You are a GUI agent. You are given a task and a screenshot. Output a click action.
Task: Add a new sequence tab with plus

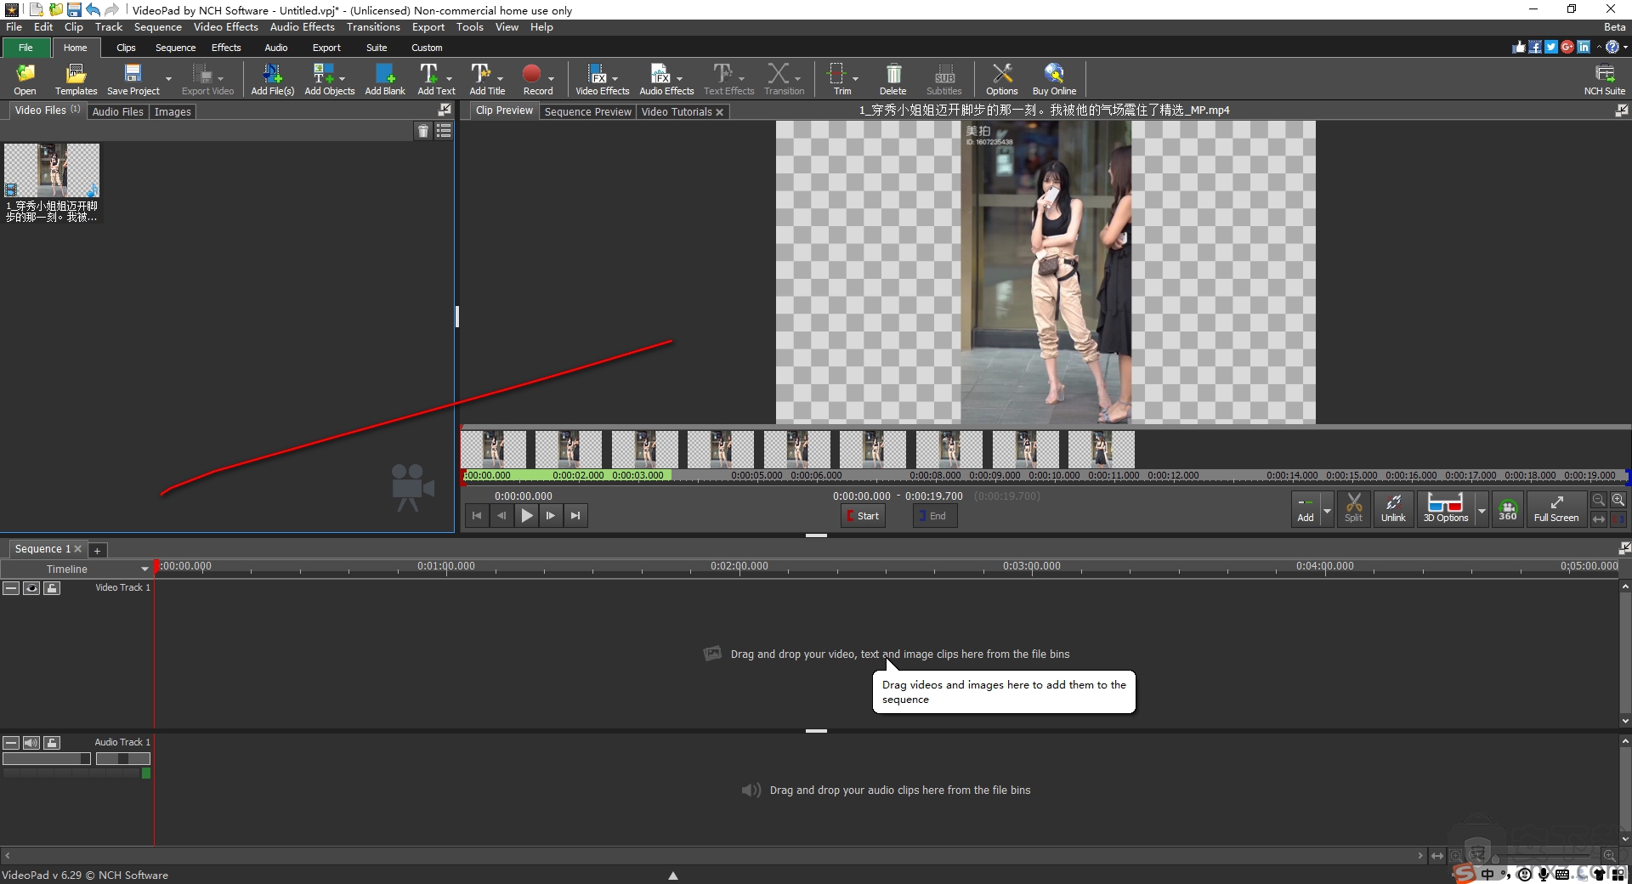(97, 550)
